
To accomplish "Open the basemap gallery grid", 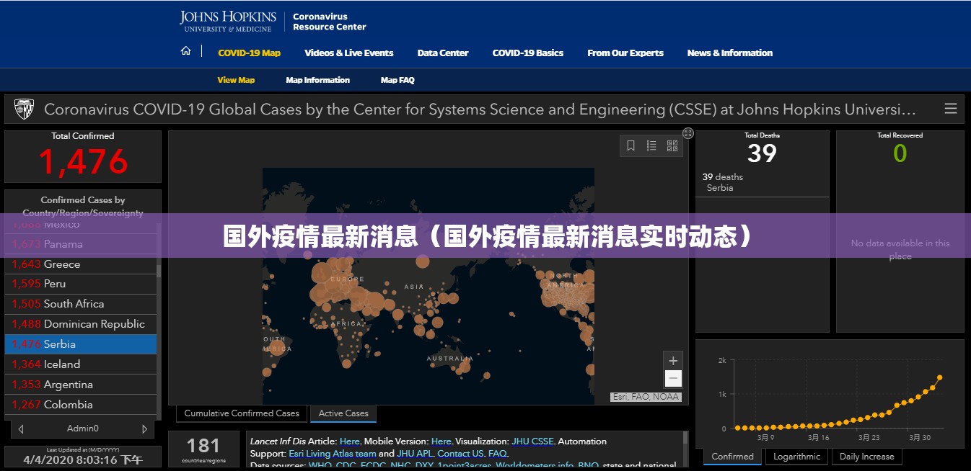I will click(672, 145).
